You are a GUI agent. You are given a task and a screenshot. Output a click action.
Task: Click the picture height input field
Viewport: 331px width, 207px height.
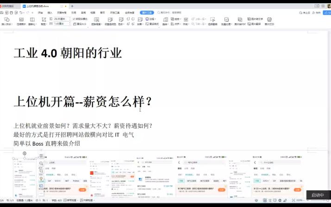(x=62, y=19)
